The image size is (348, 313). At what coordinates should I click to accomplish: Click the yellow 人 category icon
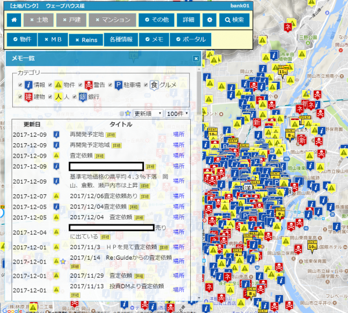click(x=58, y=97)
